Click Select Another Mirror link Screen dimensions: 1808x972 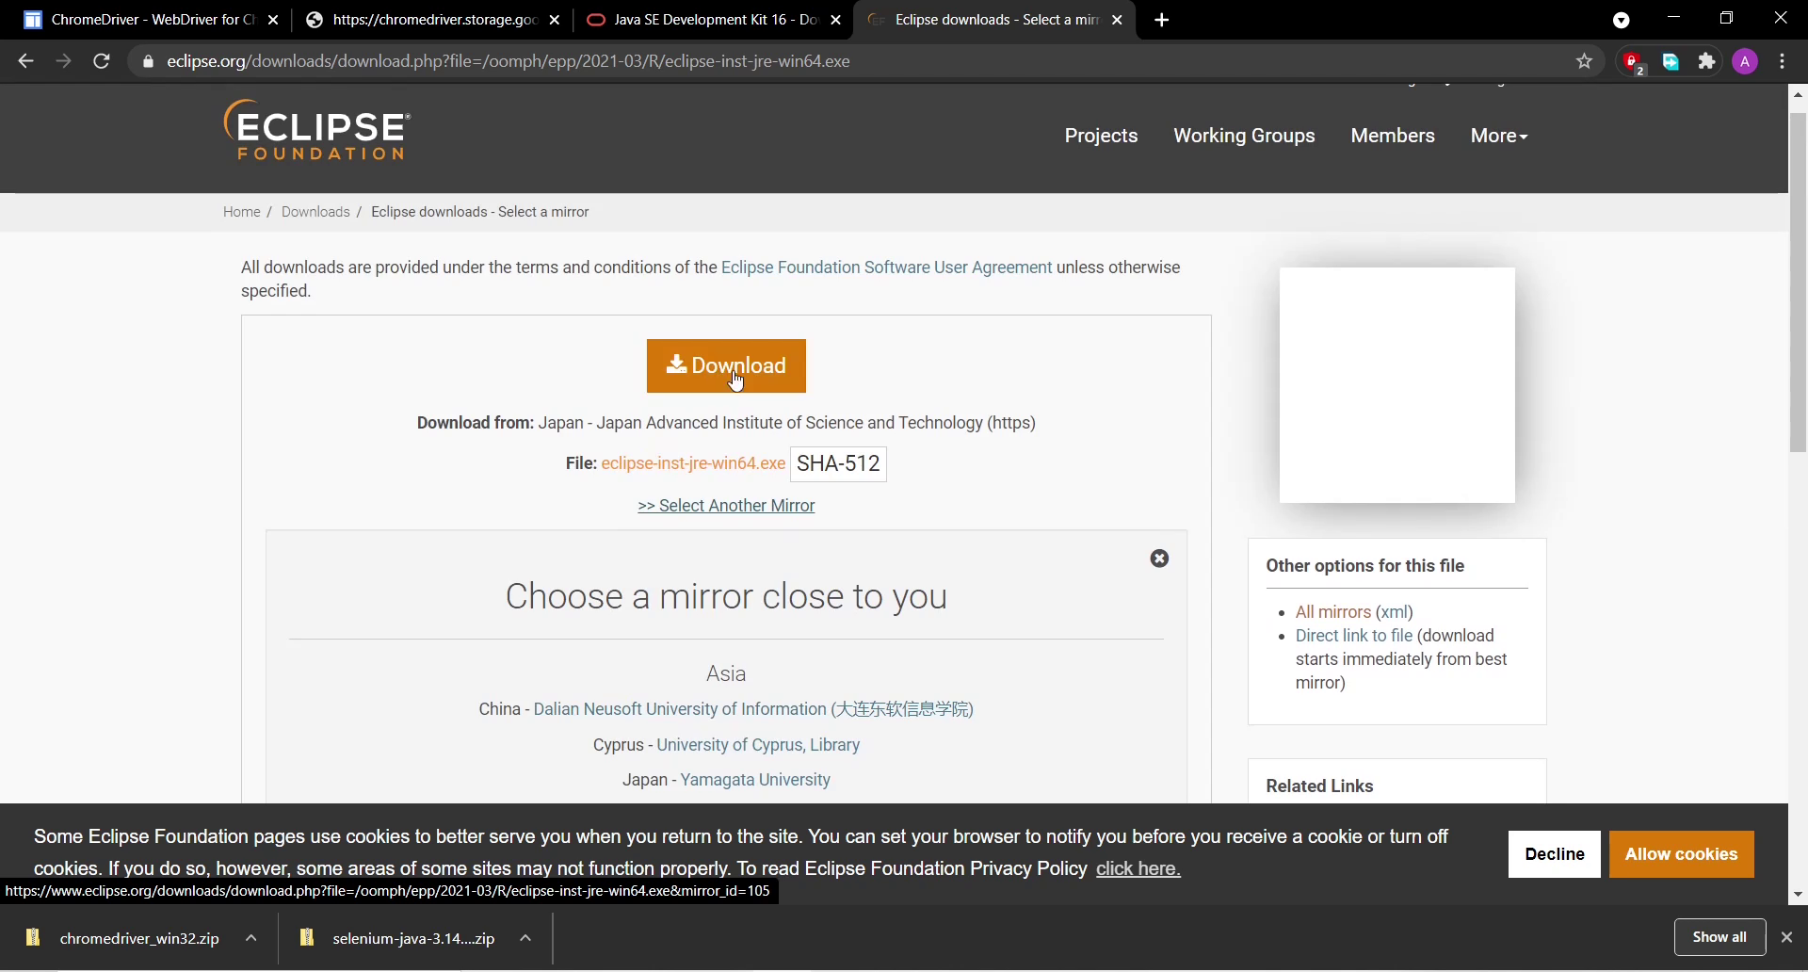[x=726, y=506]
